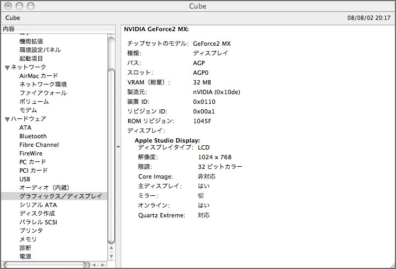Screen dimensions: 396x269
Task: Click the 内容 column header
Action: (58, 29)
